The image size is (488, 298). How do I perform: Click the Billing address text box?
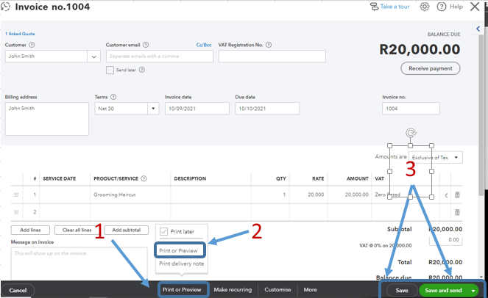[x=47, y=119]
